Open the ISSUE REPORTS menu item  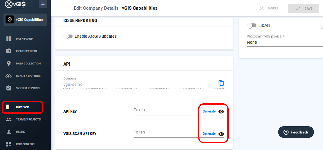click(26, 51)
